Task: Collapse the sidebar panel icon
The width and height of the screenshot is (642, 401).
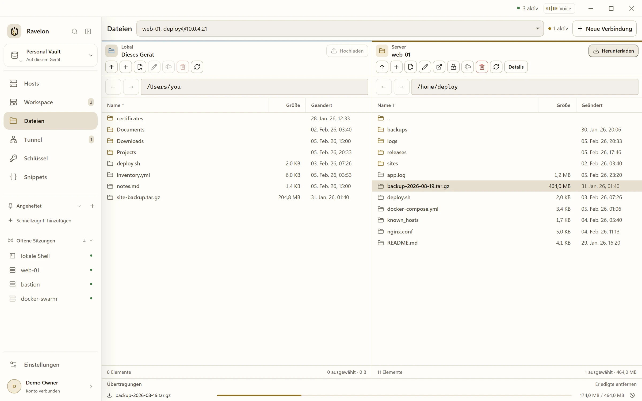Action: [x=88, y=31]
